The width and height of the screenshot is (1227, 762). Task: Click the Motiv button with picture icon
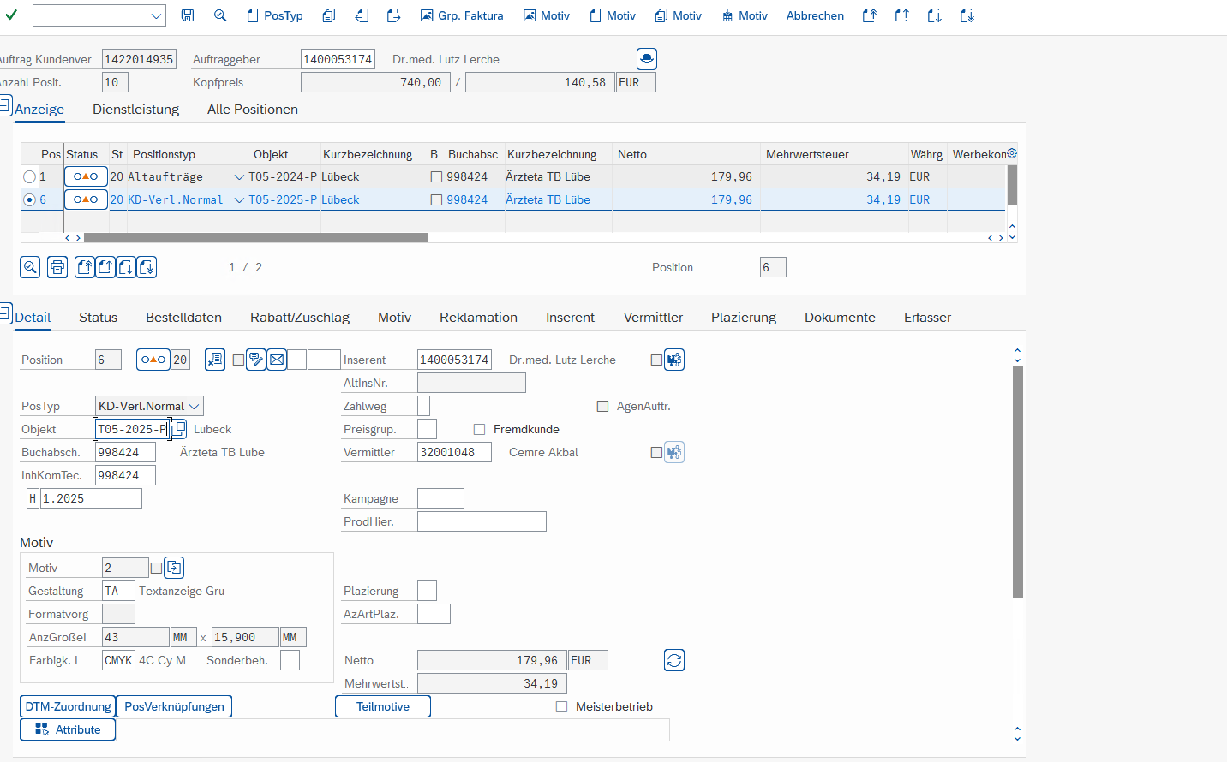tap(547, 15)
